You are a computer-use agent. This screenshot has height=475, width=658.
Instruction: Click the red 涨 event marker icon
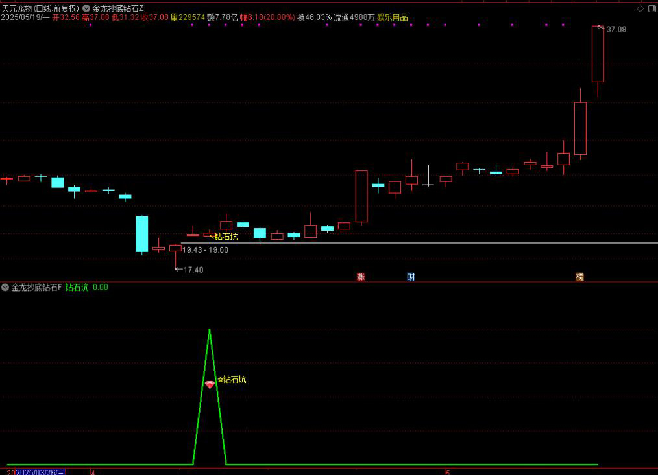pyautogui.click(x=361, y=277)
